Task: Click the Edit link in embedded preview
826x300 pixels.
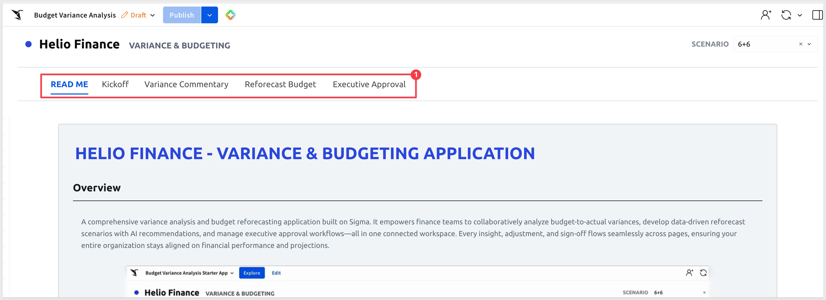Action: [x=276, y=273]
